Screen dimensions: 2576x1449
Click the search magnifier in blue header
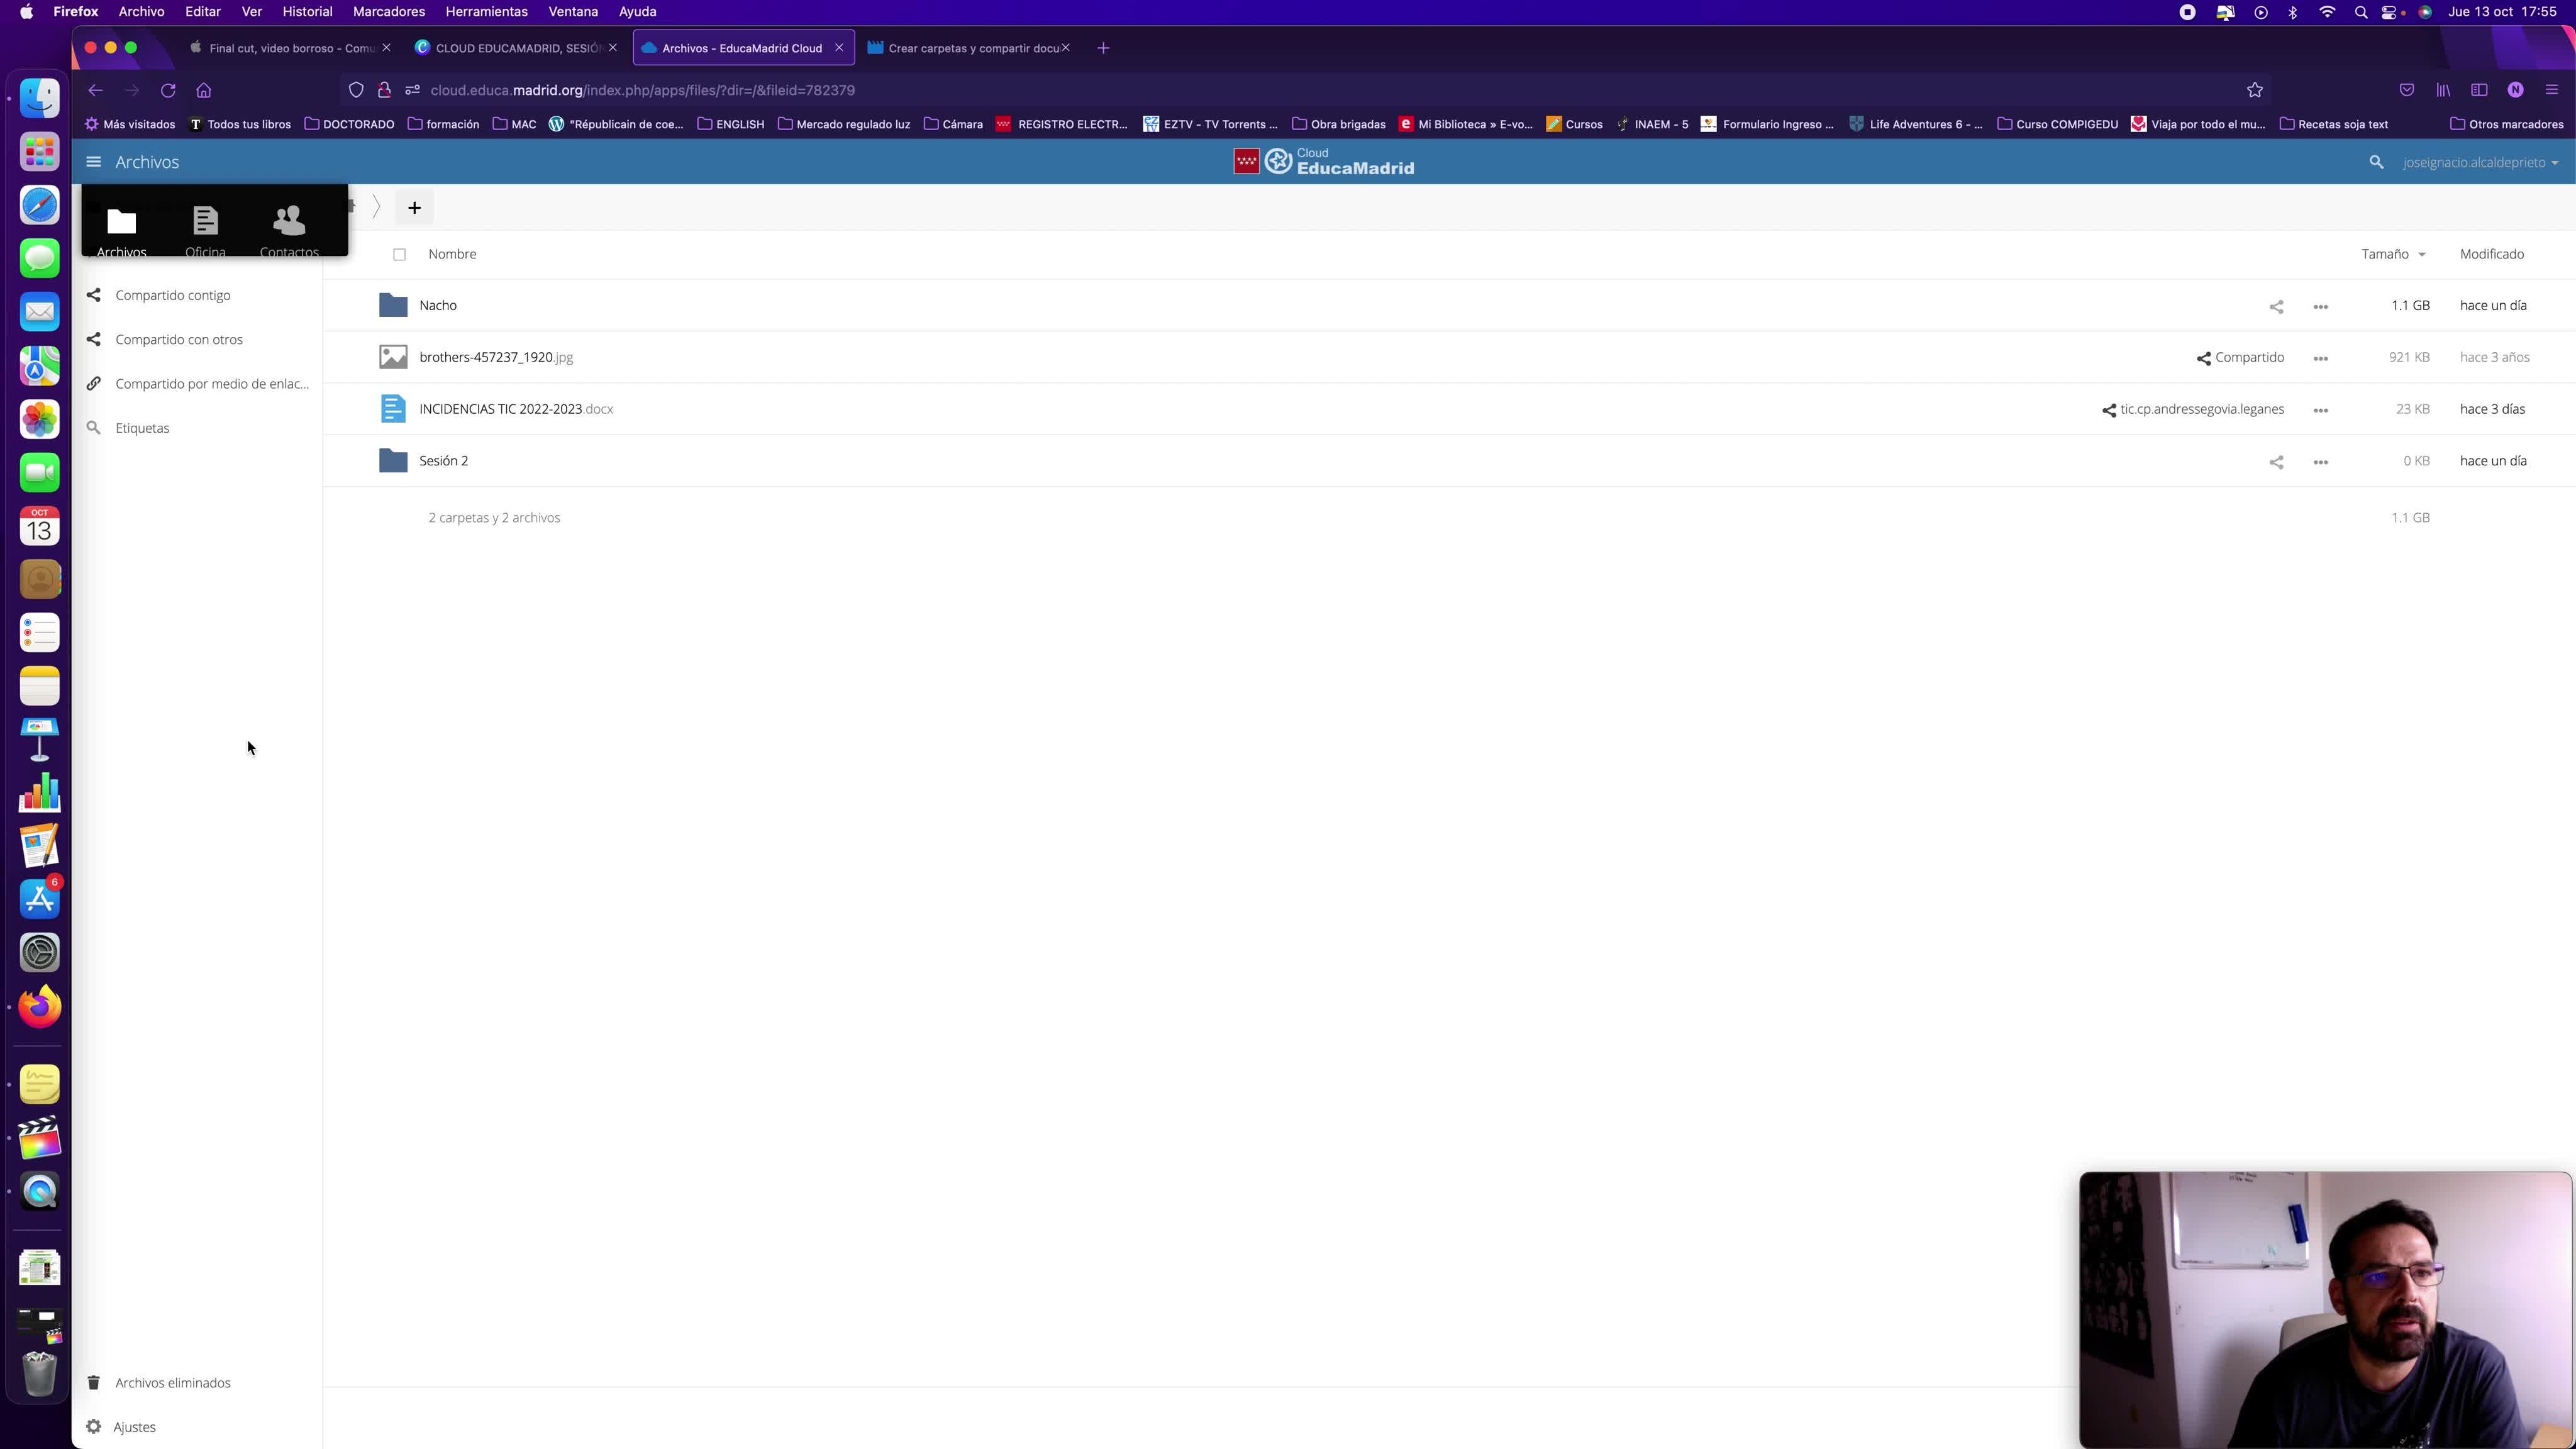click(2376, 162)
